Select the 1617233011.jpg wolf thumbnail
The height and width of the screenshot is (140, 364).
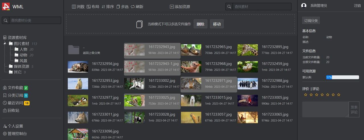(78, 118)
